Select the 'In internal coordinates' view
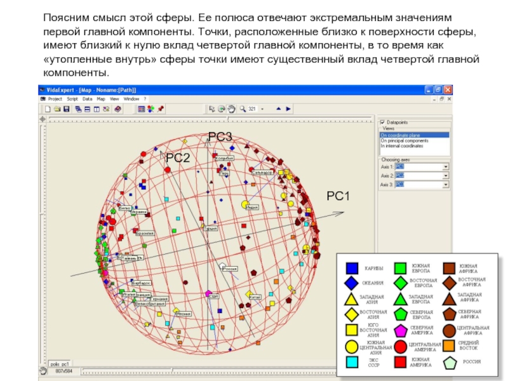This screenshot has width=508, height=381. click(x=401, y=145)
